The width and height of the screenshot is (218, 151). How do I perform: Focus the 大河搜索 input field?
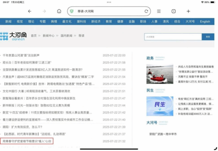click(173, 37)
